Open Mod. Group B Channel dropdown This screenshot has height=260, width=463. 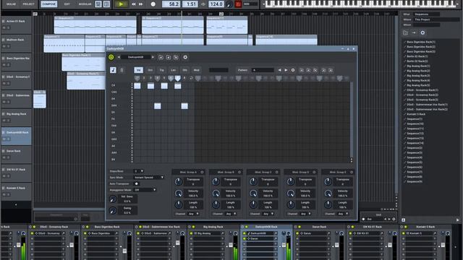click(231, 214)
